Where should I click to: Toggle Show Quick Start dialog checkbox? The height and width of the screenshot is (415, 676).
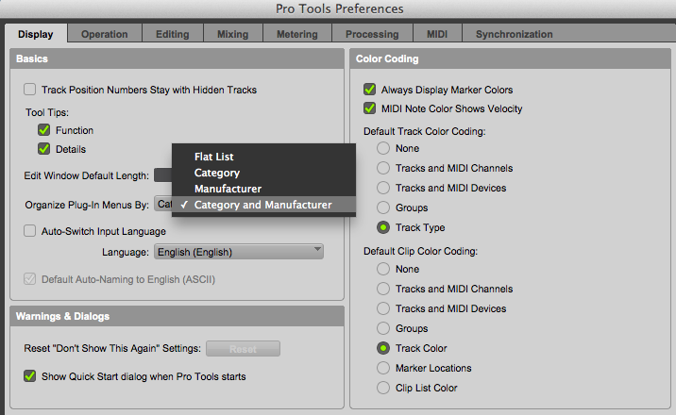pyautogui.click(x=30, y=375)
